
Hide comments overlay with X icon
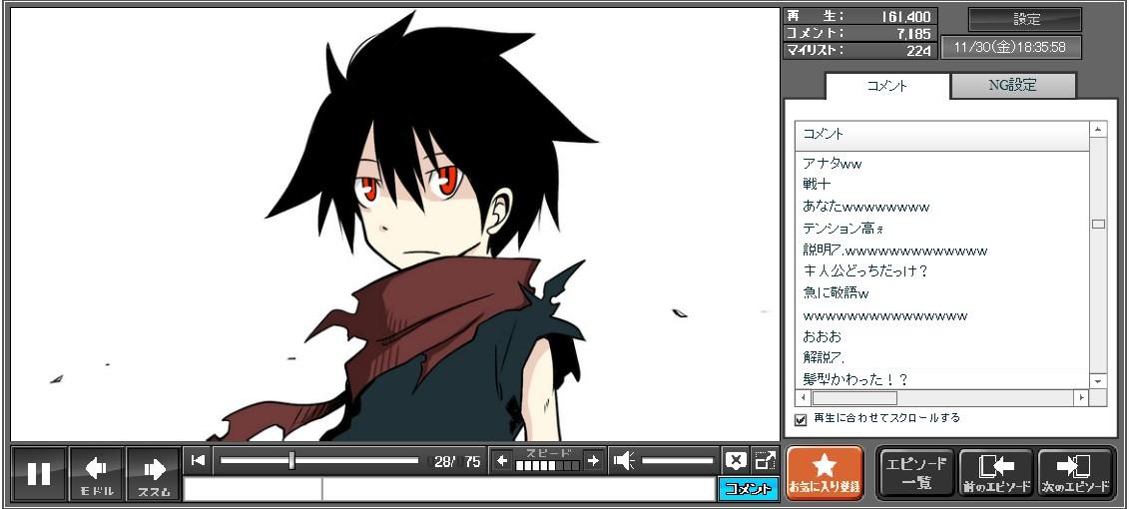(x=736, y=460)
